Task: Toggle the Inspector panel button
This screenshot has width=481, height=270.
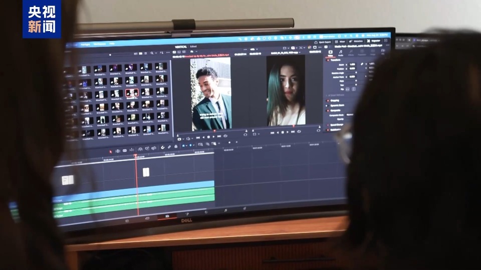Action: [373, 41]
